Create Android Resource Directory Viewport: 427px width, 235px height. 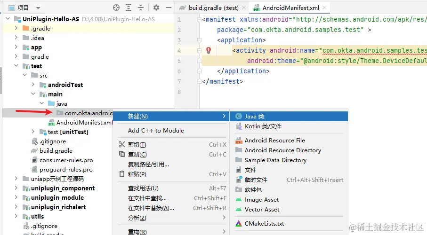pos(289,150)
